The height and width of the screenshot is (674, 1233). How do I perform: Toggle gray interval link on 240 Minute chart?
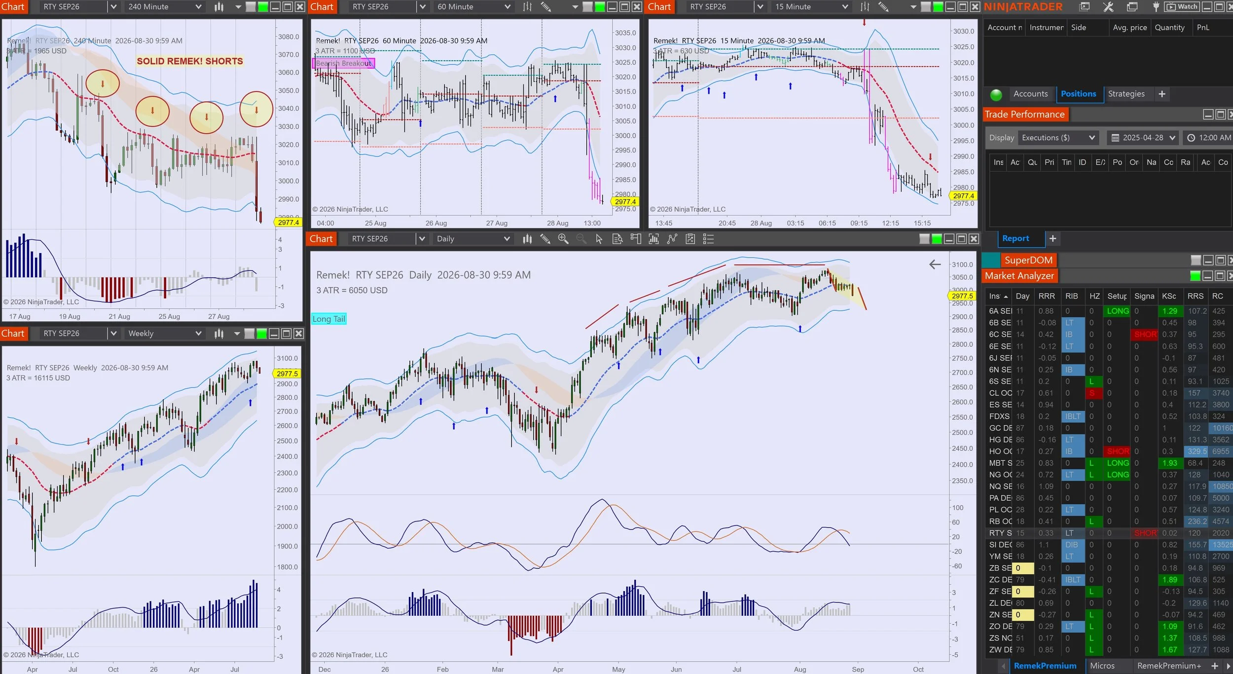click(x=251, y=7)
